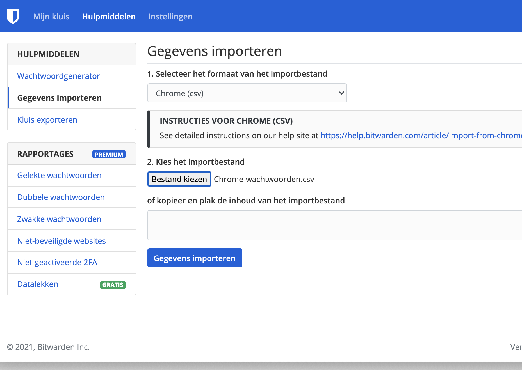Follow the help.bitwarden.com import-from-chrome link
Image resolution: width=522 pixels, height=370 pixels.
pyautogui.click(x=421, y=135)
